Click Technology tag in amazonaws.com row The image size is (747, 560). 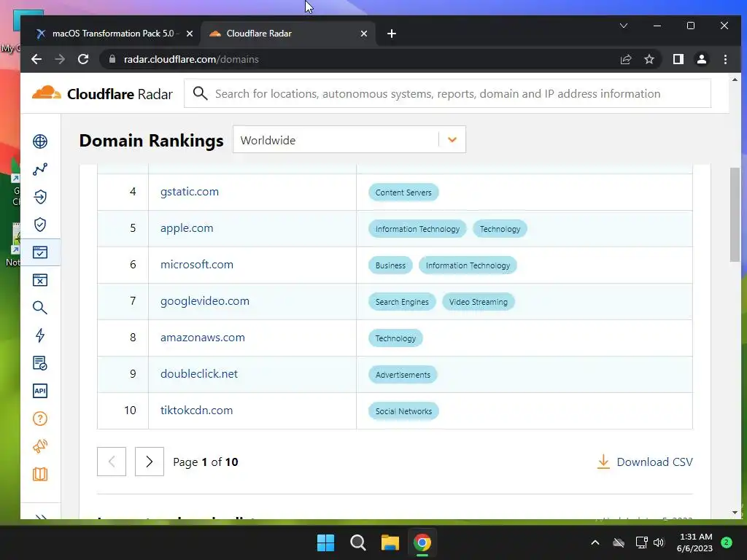pyautogui.click(x=395, y=338)
